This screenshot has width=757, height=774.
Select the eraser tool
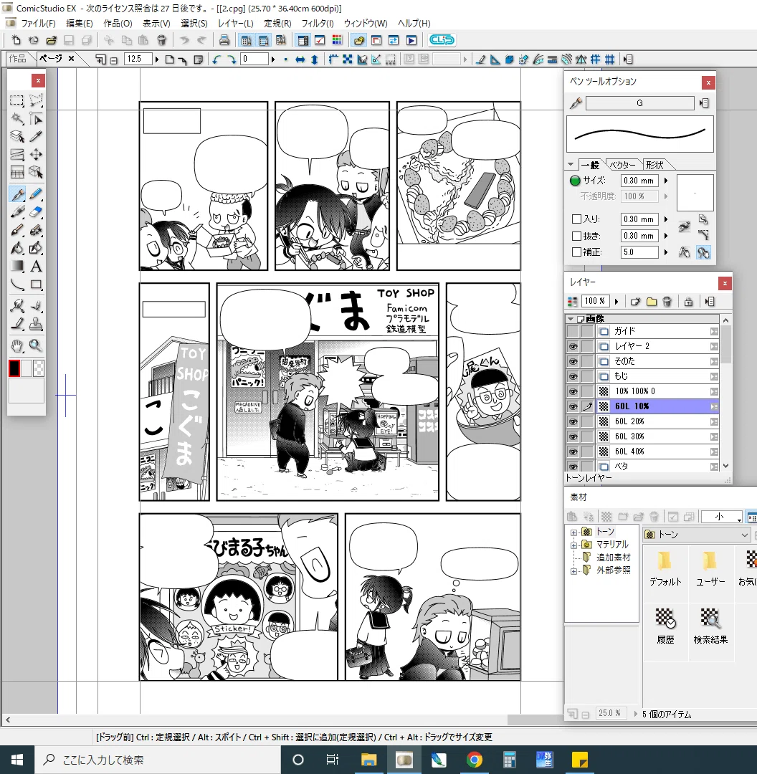[x=36, y=212]
